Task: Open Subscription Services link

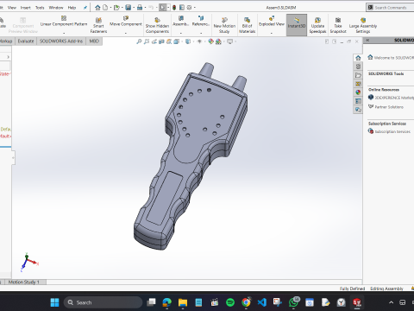Action: point(389,131)
